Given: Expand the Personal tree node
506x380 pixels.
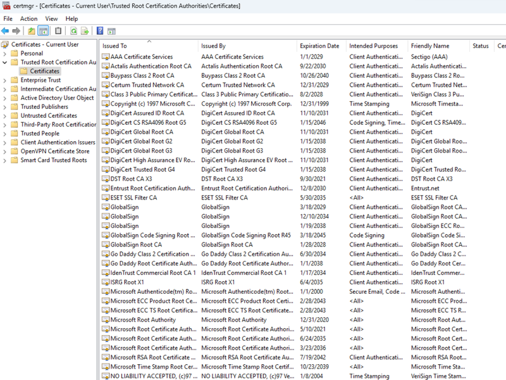Looking at the screenshot, I should 4,54.
